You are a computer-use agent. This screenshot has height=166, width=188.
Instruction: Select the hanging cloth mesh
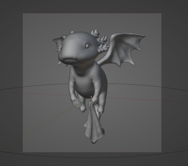pyautogui.click(x=93, y=126)
